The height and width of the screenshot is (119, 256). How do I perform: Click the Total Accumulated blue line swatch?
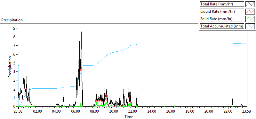[250, 26]
